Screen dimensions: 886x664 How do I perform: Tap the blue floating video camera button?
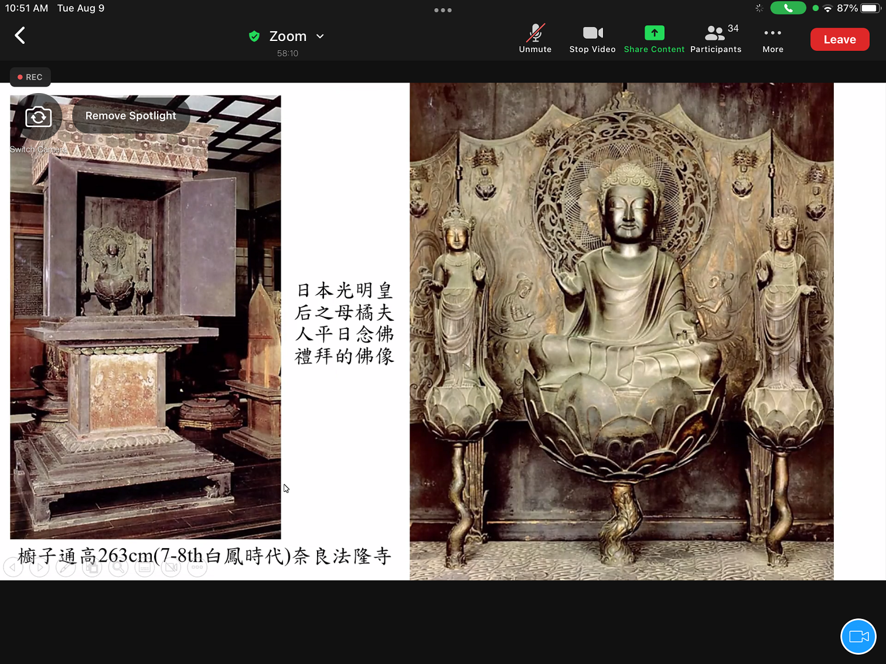[x=858, y=636]
